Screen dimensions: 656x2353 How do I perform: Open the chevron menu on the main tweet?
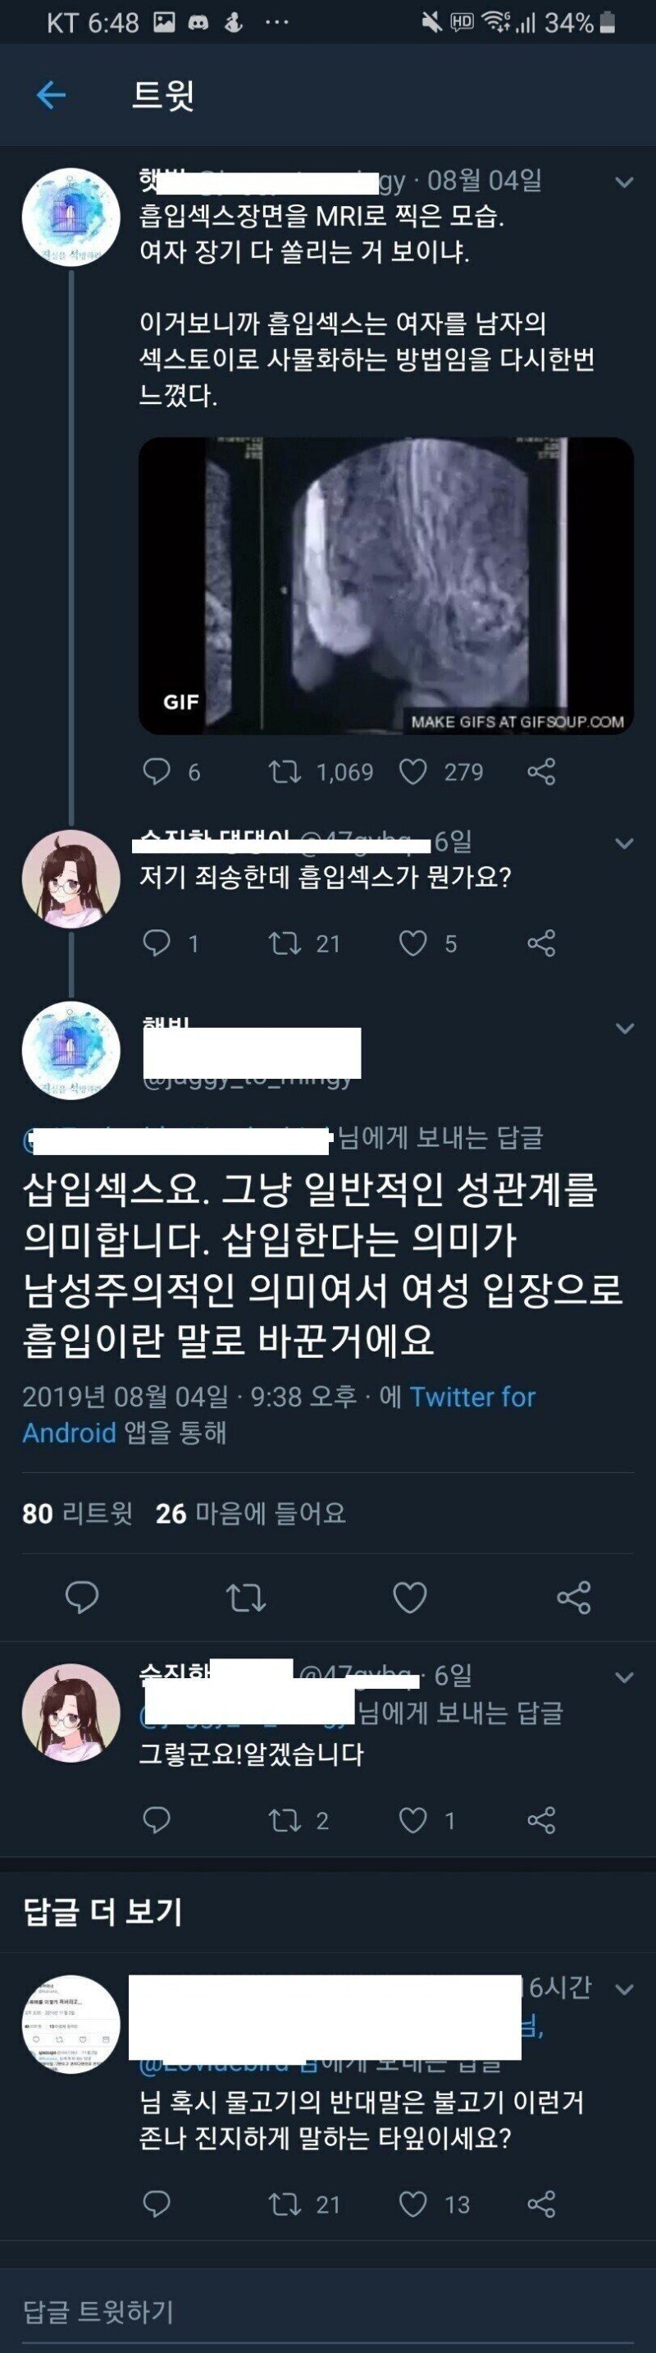625,1029
